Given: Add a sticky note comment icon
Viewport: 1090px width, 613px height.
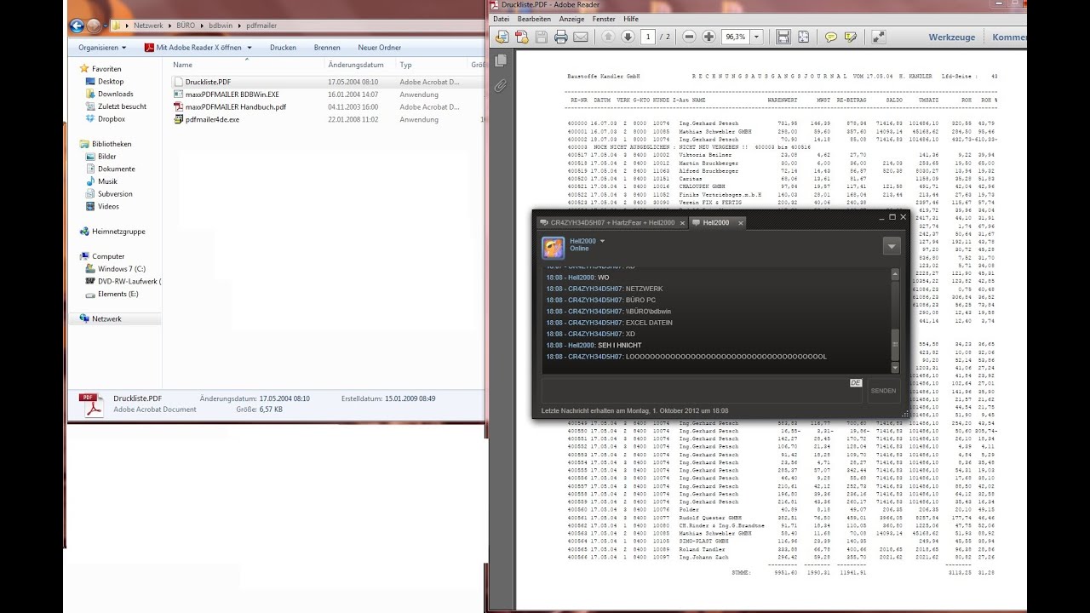Looking at the screenshot, I should point(831,37).
